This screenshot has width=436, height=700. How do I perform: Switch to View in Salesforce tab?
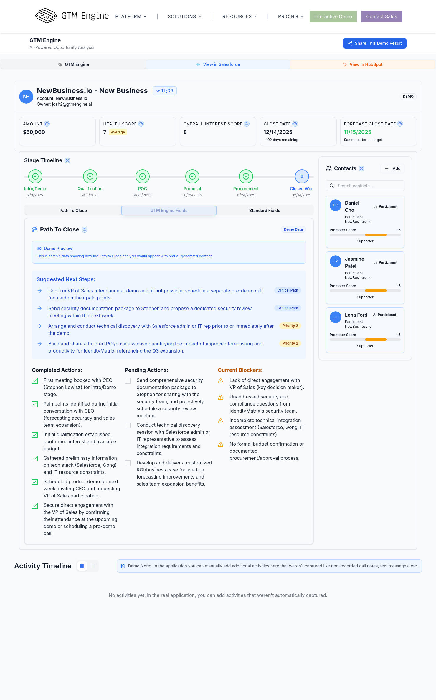coord(218,64)
